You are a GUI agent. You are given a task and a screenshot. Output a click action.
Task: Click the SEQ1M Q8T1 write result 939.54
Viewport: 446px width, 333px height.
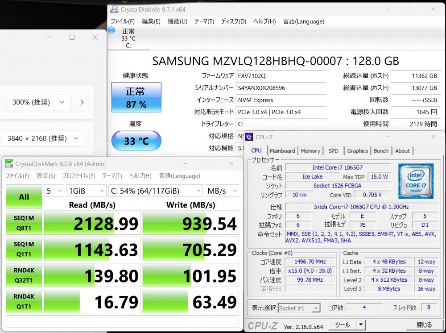click(x=190, y=223)
